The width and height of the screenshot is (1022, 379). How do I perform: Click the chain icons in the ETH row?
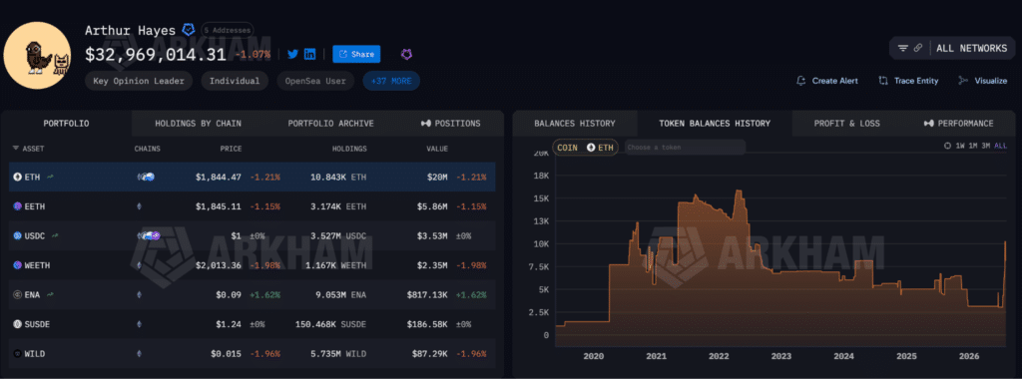click(x=146, y=177)
